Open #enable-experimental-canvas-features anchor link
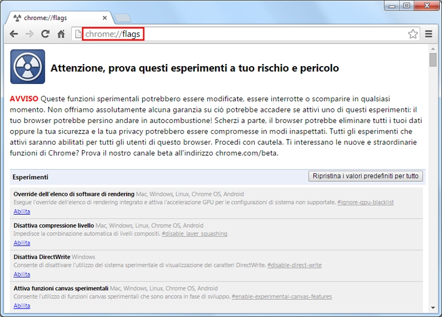442x317 pixels. (x=281, y=297)
